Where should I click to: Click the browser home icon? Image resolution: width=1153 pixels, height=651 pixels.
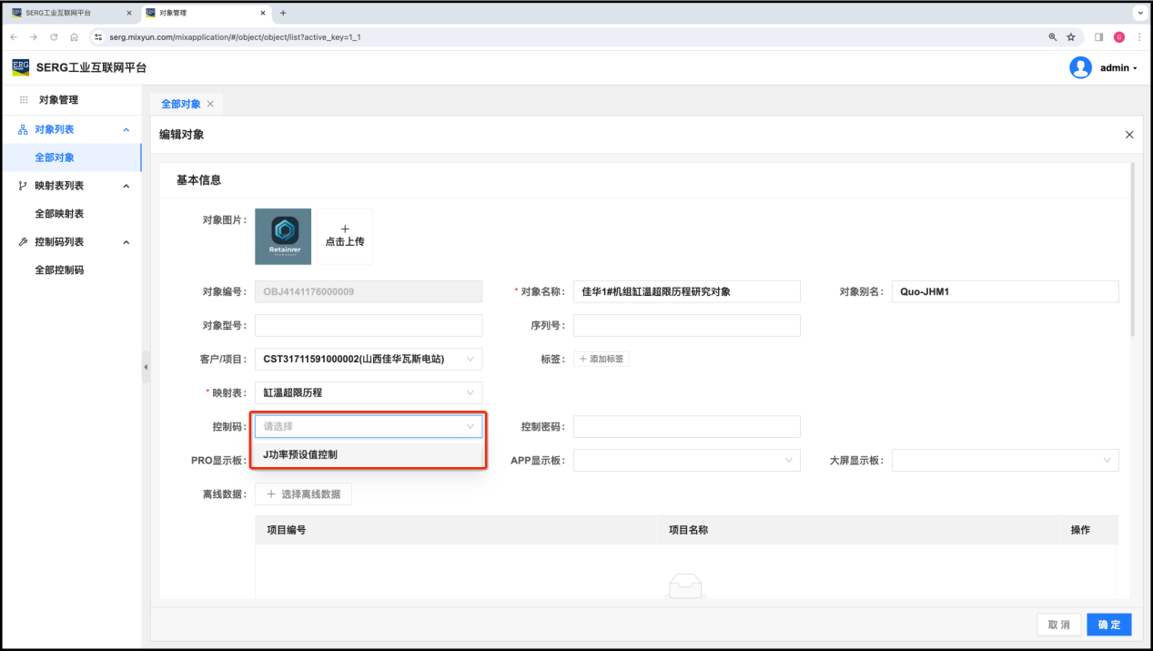(74, 37)
